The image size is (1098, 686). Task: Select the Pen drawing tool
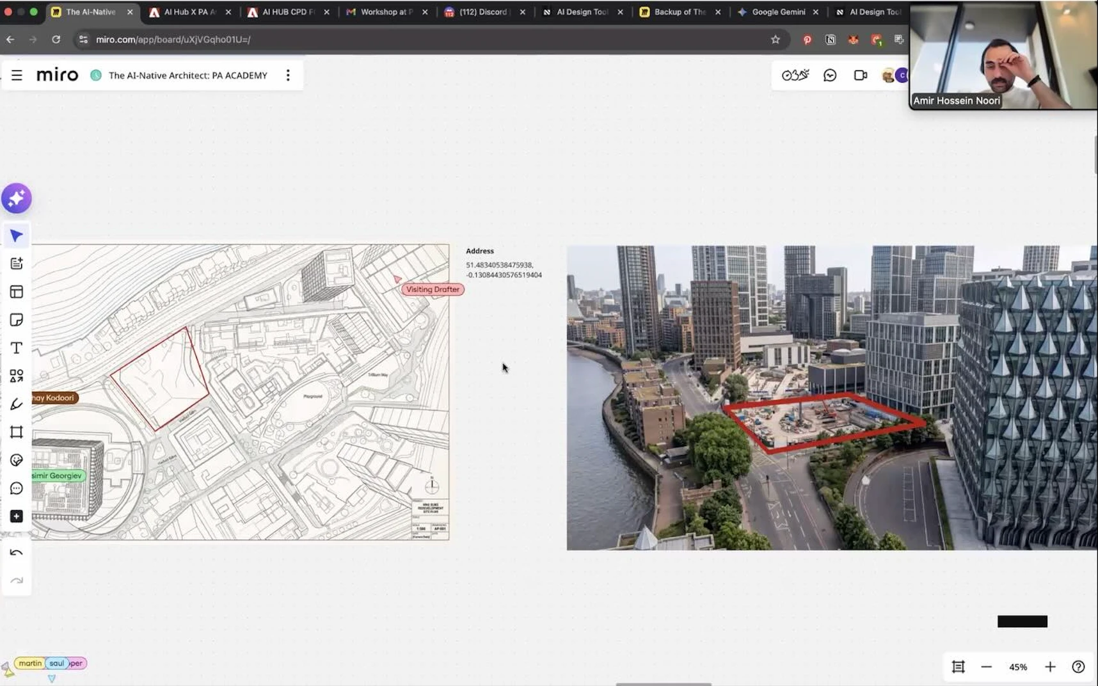pos(17,404)
